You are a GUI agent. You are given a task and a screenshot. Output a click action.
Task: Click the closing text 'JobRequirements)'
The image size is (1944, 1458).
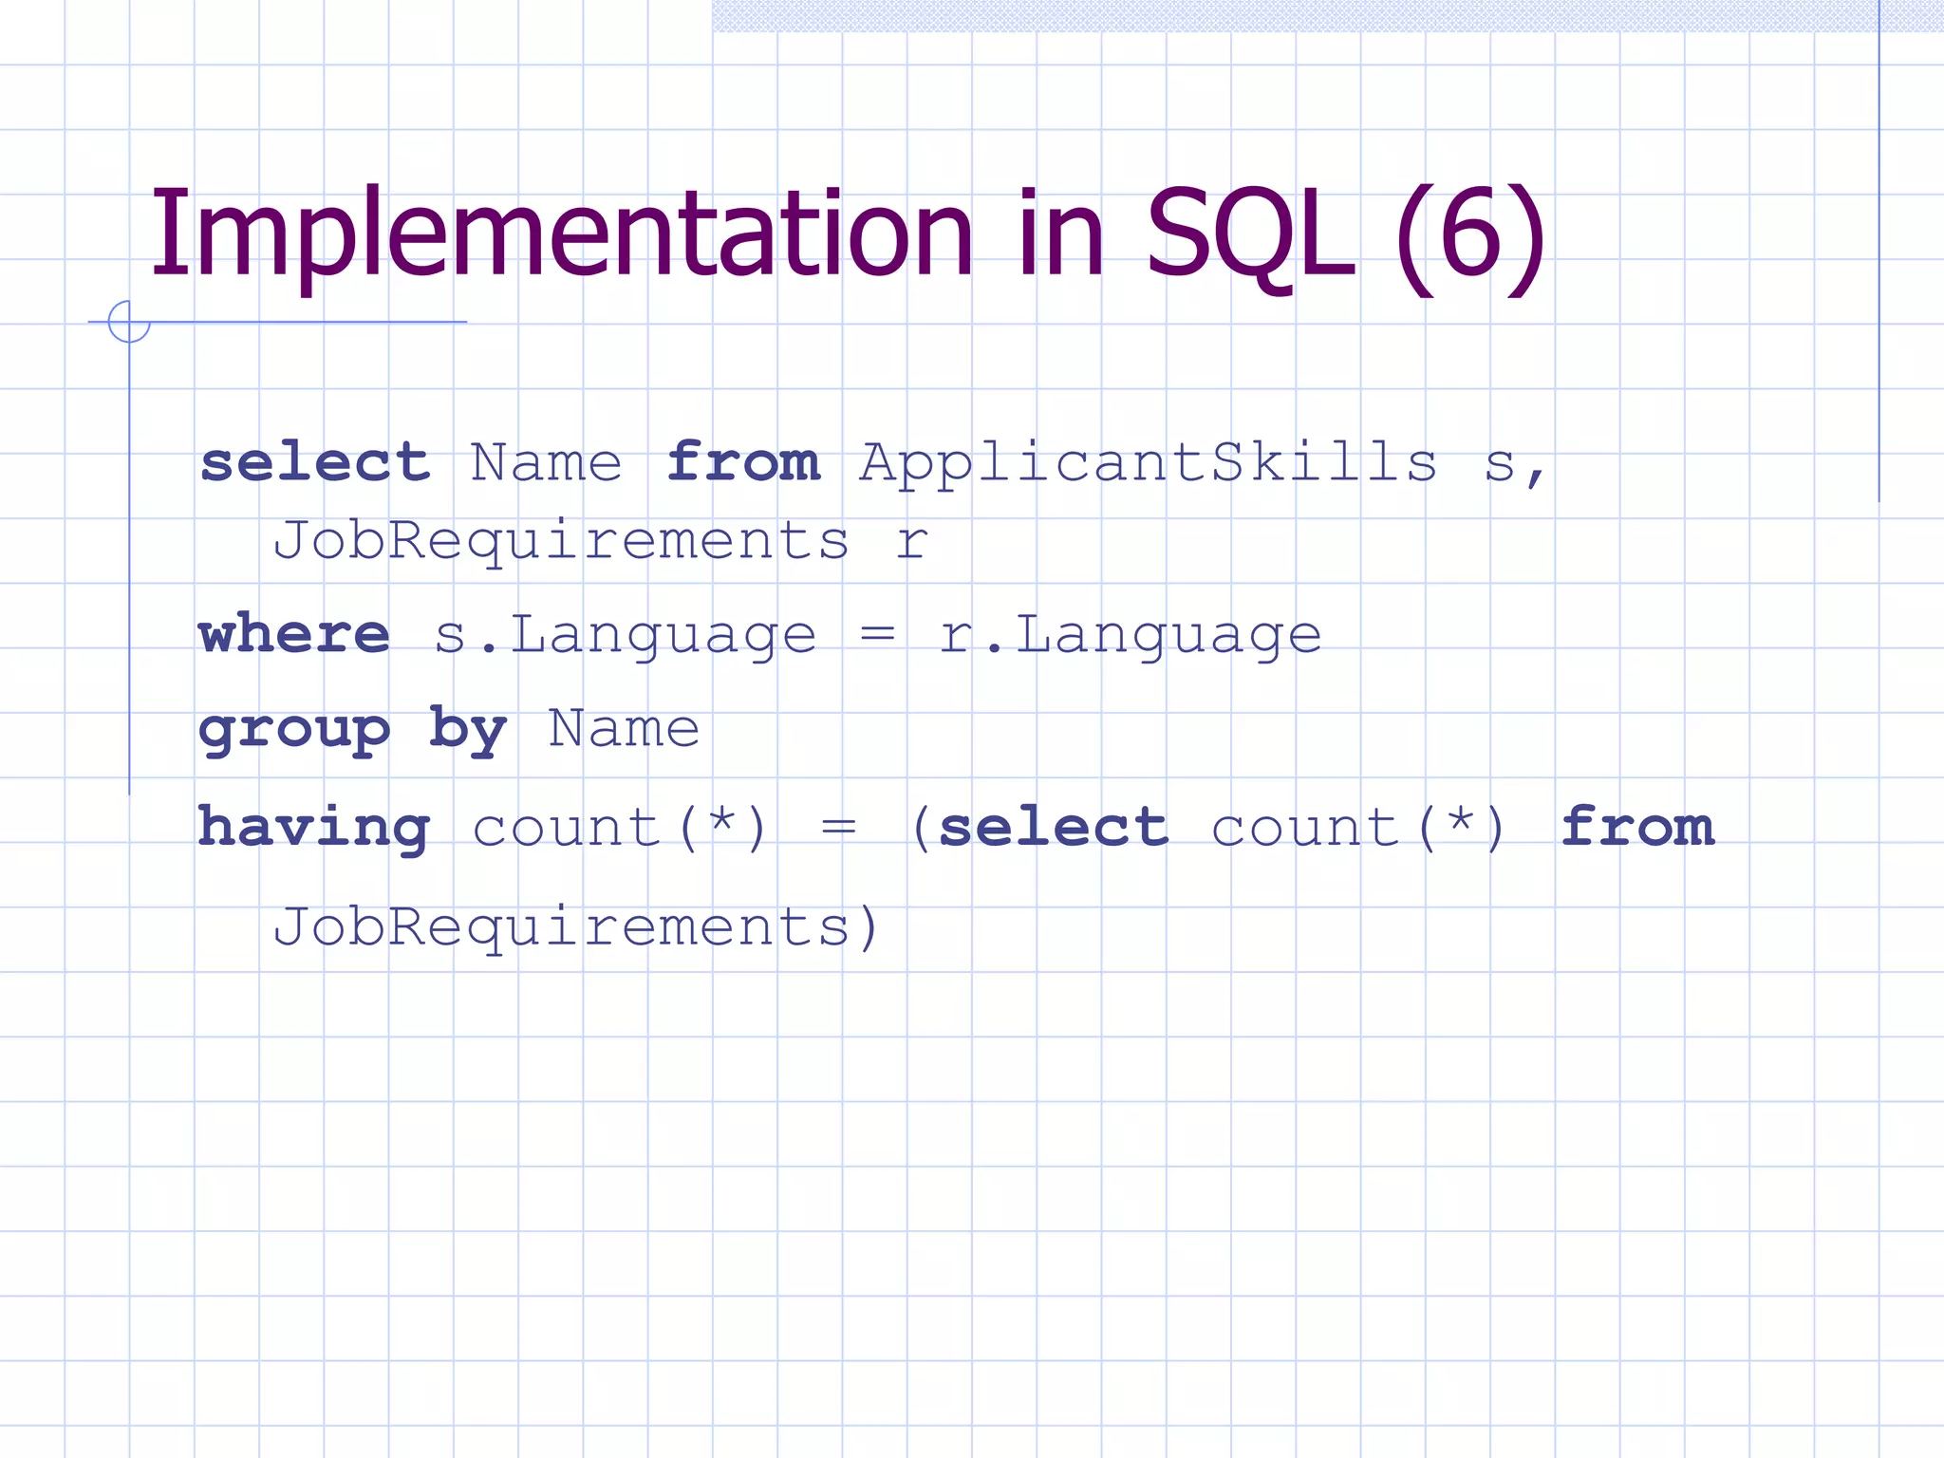[577, 927]
